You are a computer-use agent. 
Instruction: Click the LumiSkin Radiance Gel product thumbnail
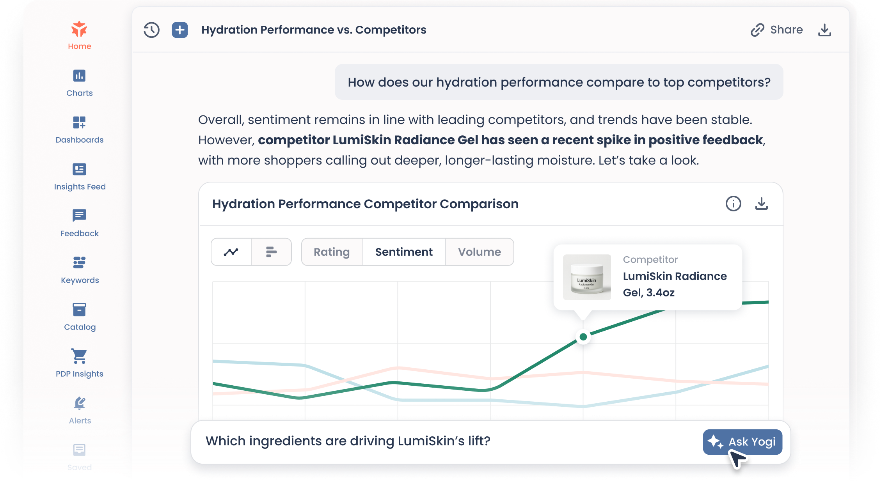(587, 277)
